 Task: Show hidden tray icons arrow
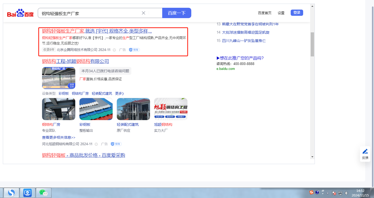[328, 193]
